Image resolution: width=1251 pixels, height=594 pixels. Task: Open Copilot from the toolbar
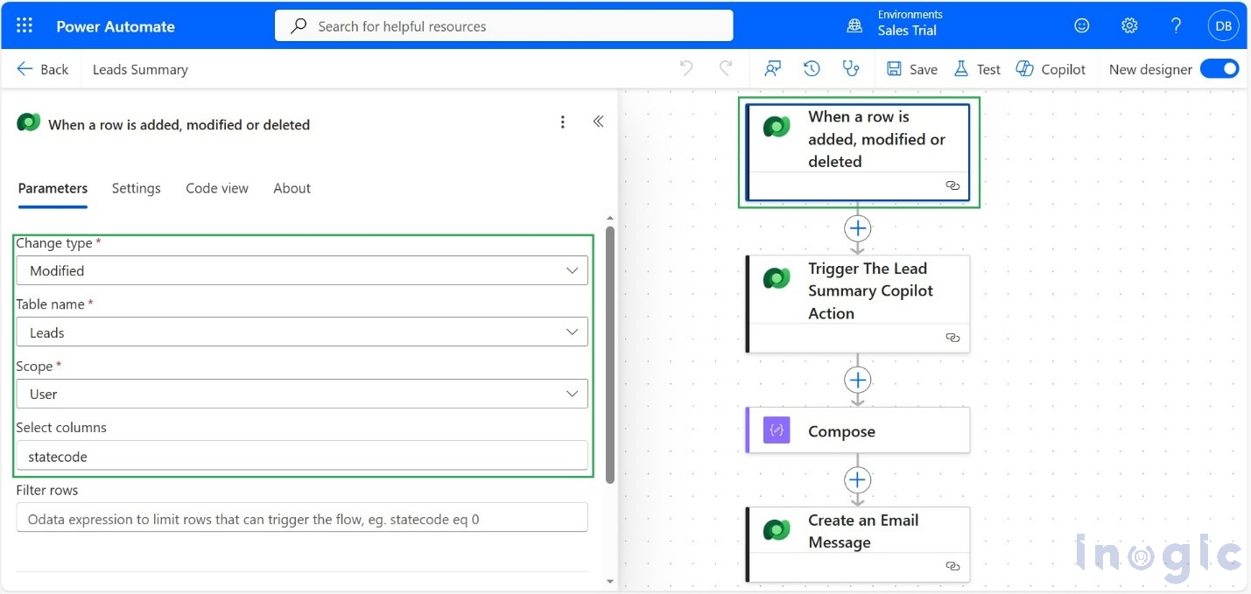[1050, 68]
